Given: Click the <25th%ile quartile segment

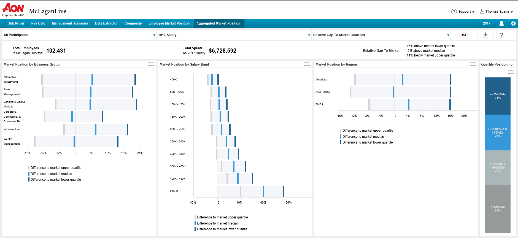Looking at the screenshot, I should click(x=498, y=209).
